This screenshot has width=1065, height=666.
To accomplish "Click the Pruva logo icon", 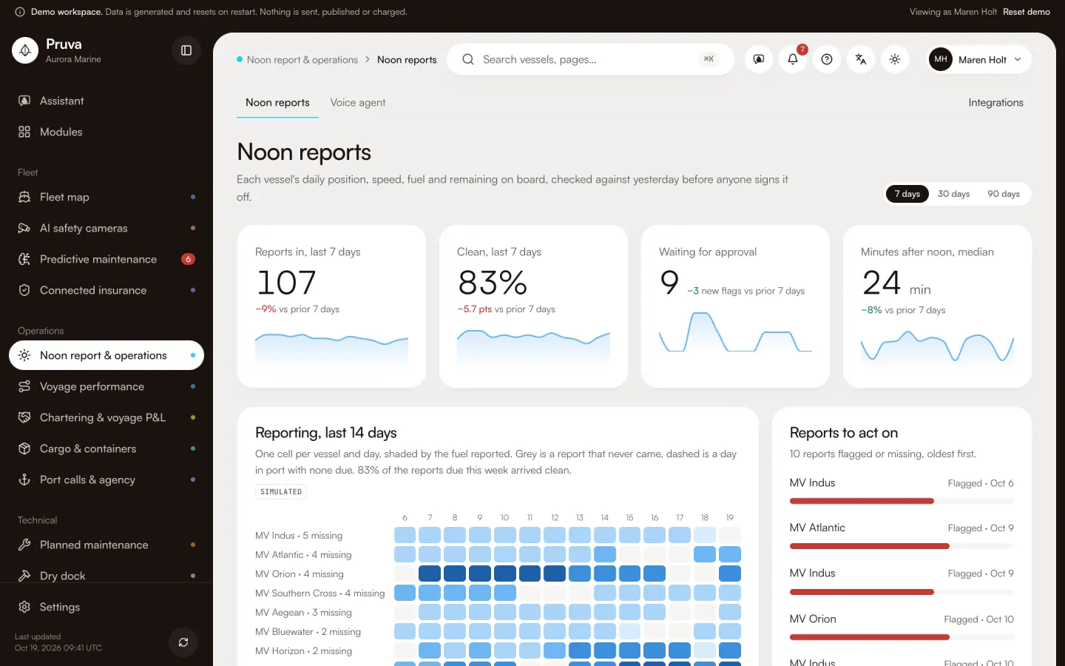I will (25, 50).
